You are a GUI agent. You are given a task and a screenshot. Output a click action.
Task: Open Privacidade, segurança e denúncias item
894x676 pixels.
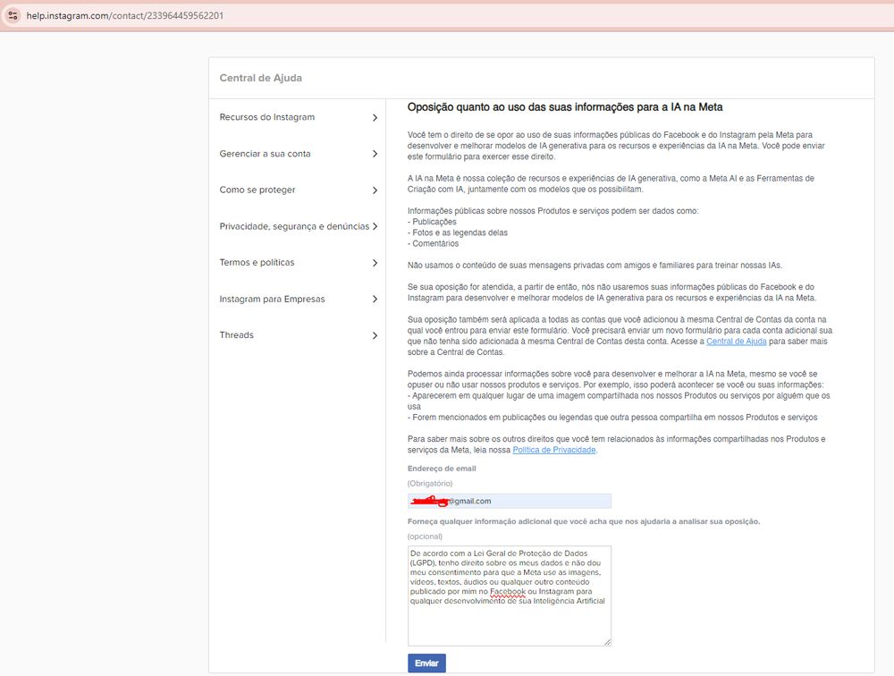(294, 226)
